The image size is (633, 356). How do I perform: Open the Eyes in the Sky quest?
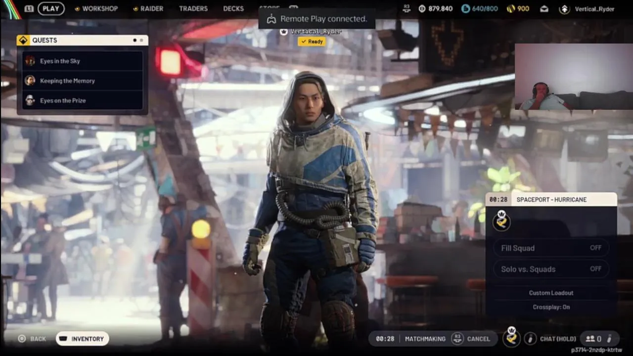tap(82, 61)
